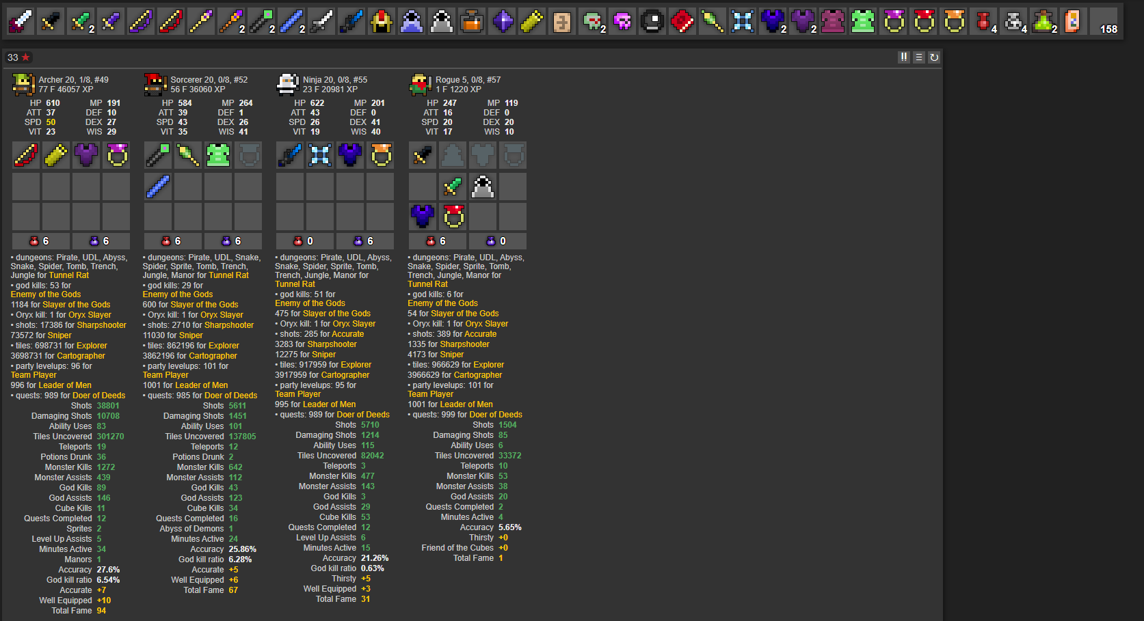This screenshot has width=1144, height=621.
Task: Click the red-gem ring in the totals bar
Action: (923, 22)
